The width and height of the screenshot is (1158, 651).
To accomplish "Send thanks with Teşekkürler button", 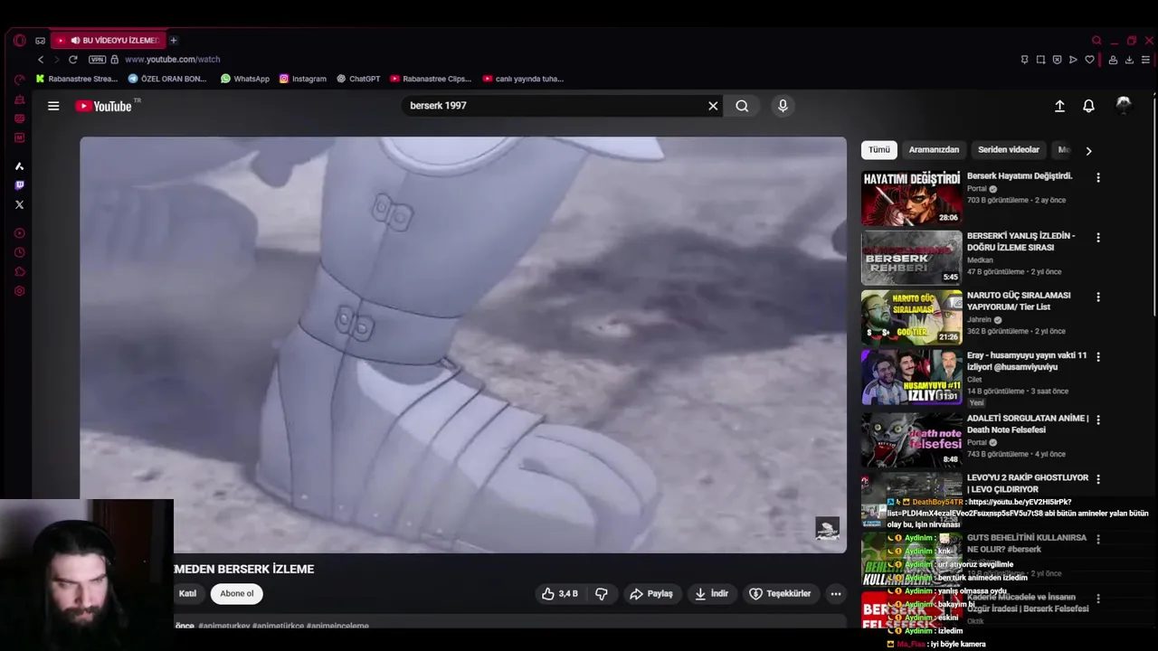I will tap(780, 594).
